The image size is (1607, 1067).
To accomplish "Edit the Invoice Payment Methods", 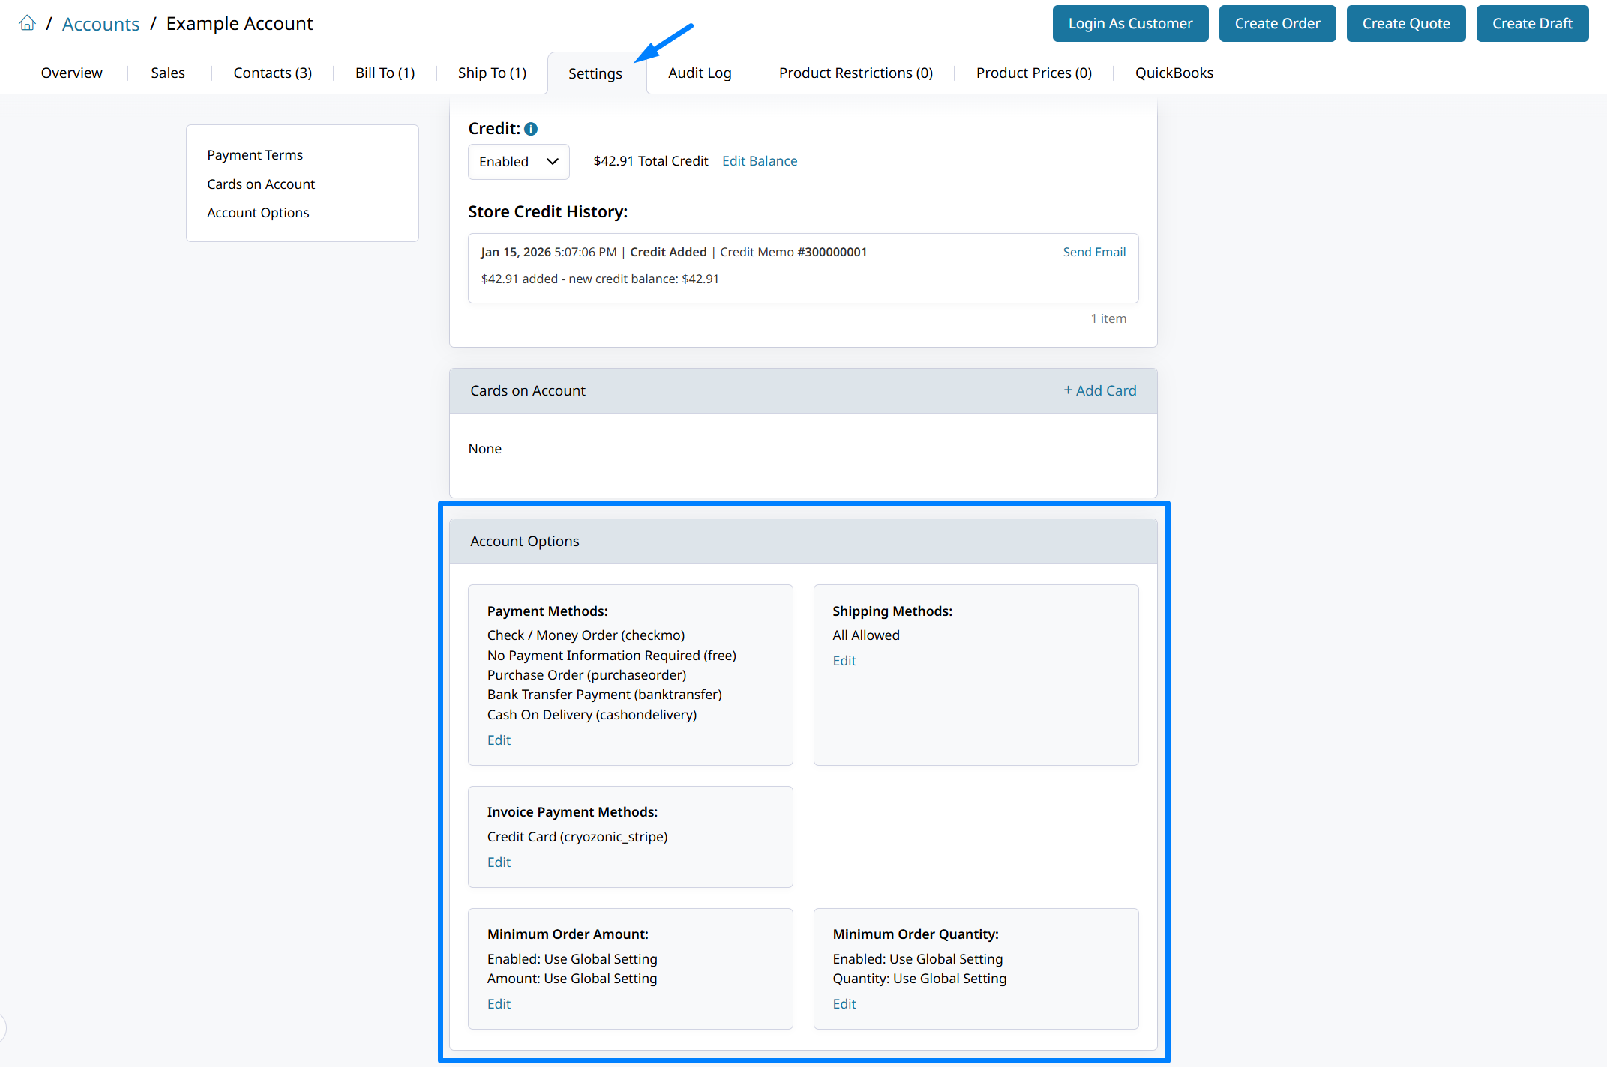I will click(x=499, y=862).
